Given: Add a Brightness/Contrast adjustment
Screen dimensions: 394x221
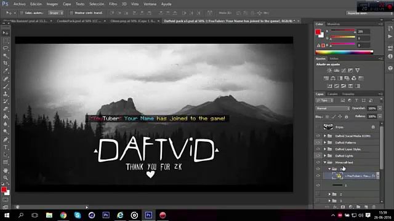Looking at the screenshot, I should (329, 71).
